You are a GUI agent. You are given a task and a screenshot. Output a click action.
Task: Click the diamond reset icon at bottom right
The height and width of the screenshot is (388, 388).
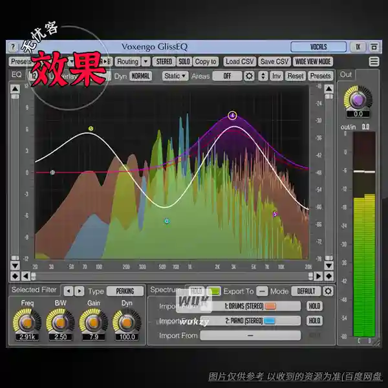click(329, 276)
